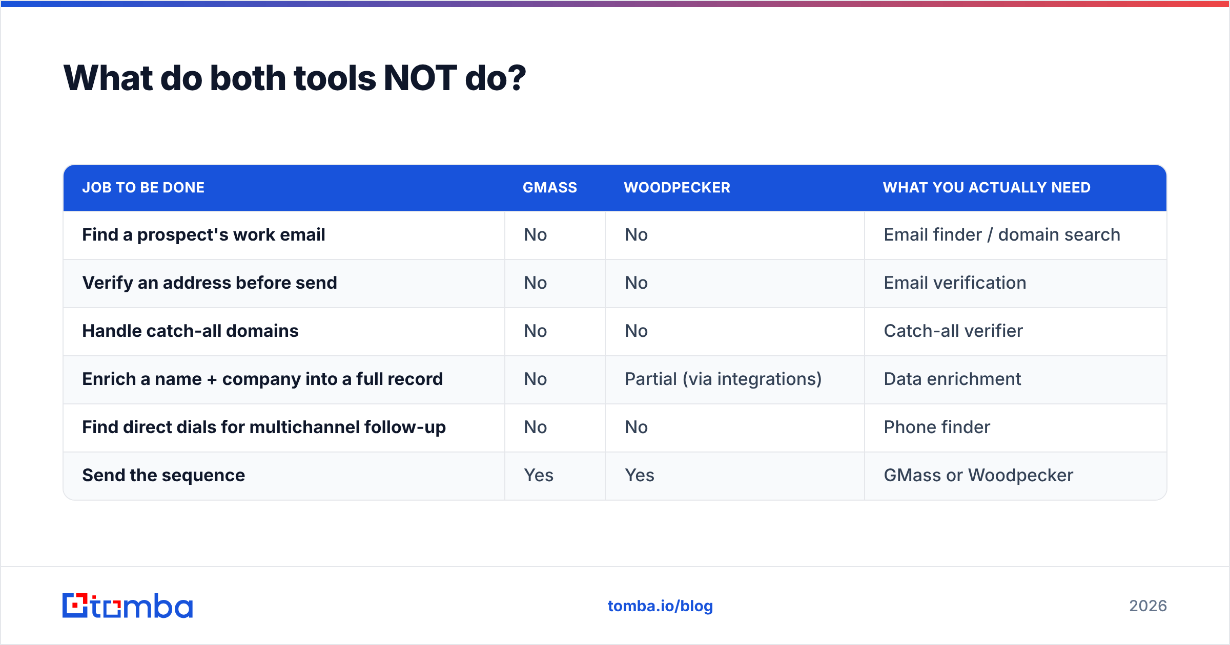Click Woodpecker 'No' in Find direct dials row

pos(637,427)
